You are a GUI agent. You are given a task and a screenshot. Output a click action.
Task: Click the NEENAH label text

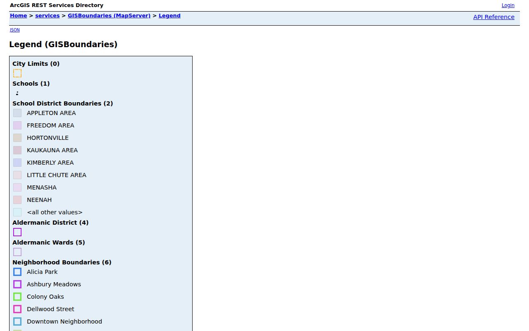[x=39, y=200]
